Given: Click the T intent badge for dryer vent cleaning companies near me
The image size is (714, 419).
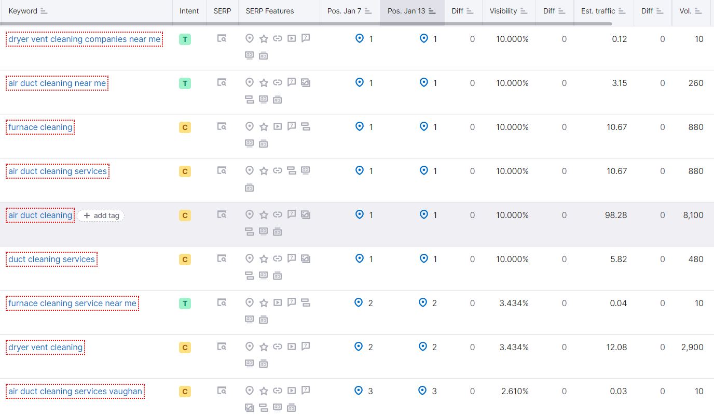Looking at the screenshot, I should pos(185,39).
